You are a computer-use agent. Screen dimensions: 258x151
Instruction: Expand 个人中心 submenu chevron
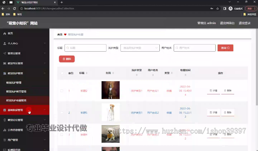[x=45, y=43]
